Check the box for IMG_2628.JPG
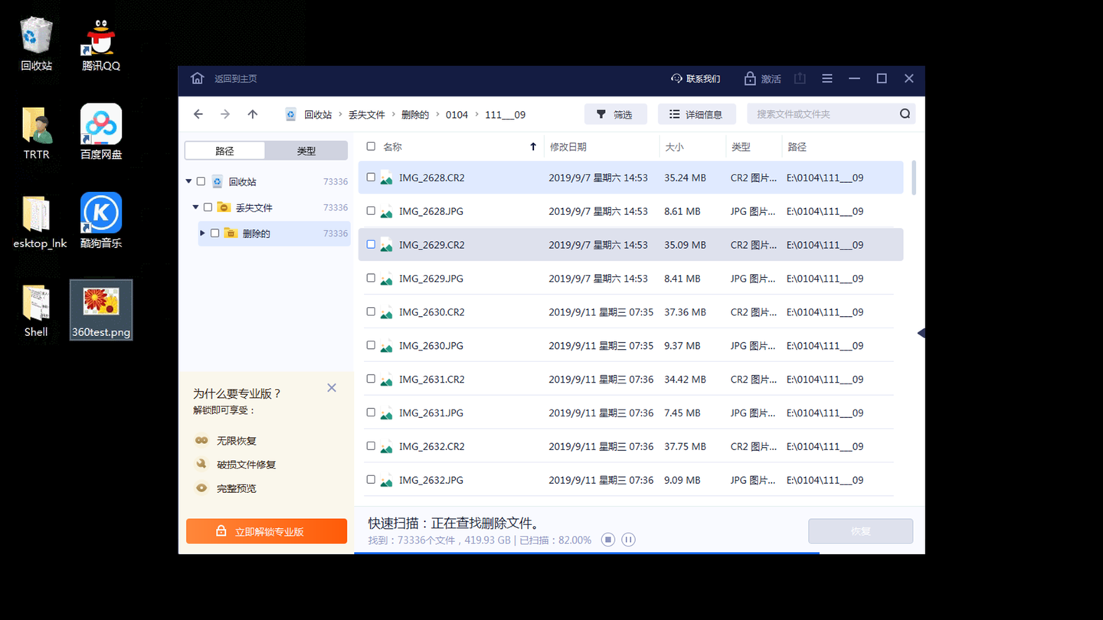The height and width of the screenshot is (620, 1103). click(371, 210)
